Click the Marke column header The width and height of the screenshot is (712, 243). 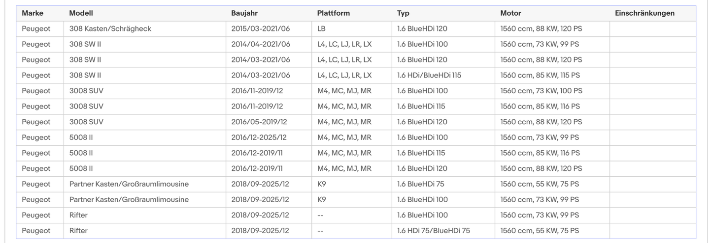point(33,13)
